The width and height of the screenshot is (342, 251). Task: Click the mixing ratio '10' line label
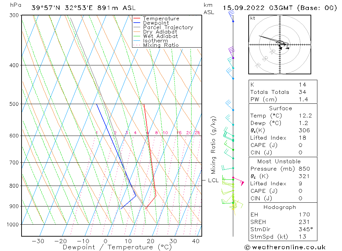point(165,133)
